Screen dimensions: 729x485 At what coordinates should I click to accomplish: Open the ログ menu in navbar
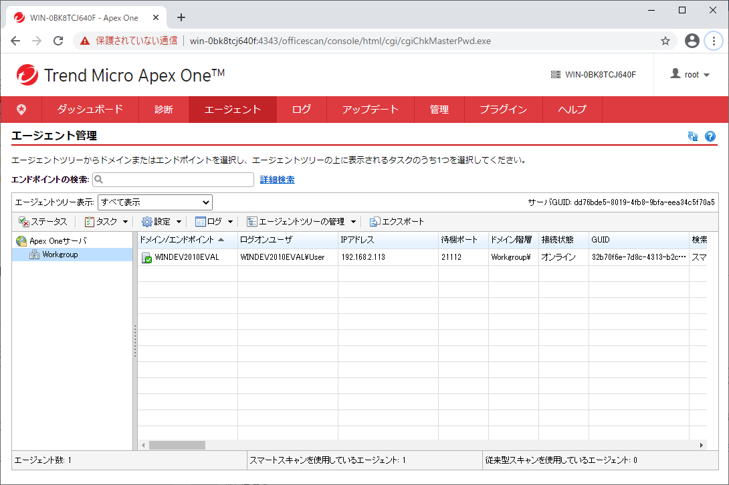pyautogui.click(x=302, y=110)
